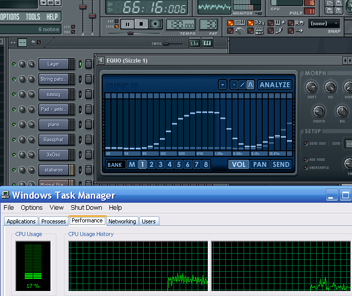Mute the stabaroo channel green LED
This screenshot has width=352, height=296.
point(14,170)
